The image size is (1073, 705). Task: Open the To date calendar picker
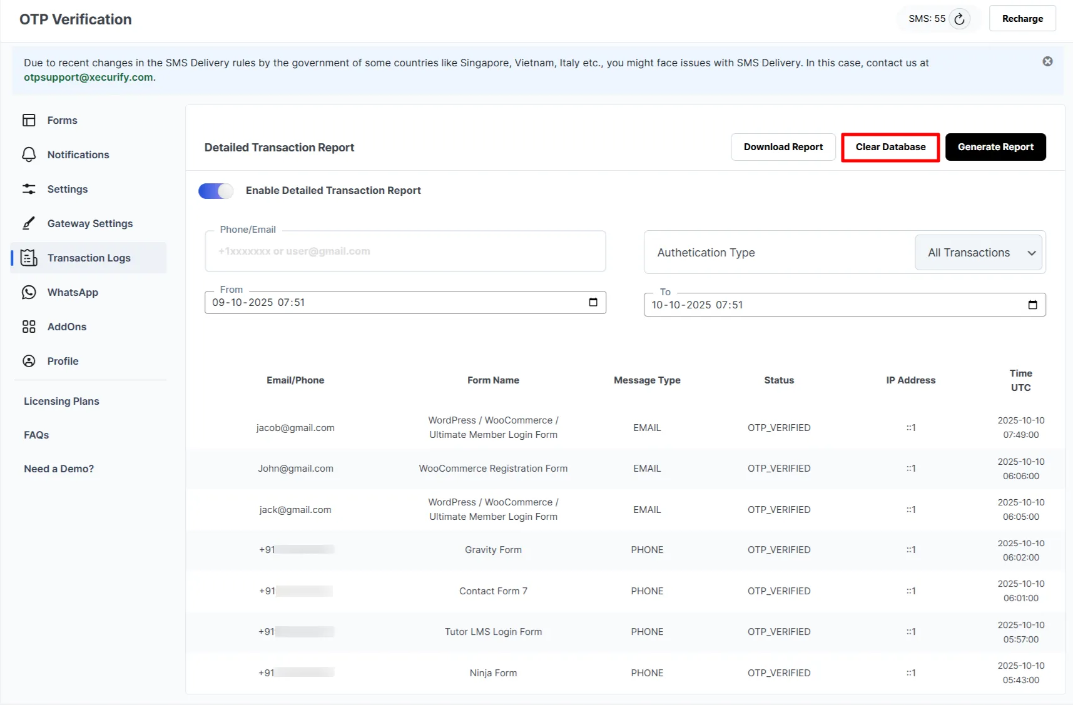[1032, 305]
